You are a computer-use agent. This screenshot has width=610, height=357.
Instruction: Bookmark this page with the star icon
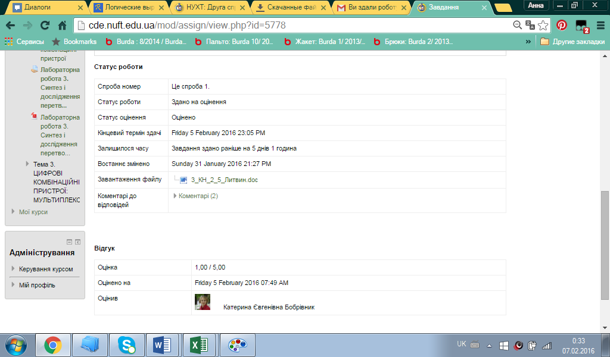click(543, 26)
